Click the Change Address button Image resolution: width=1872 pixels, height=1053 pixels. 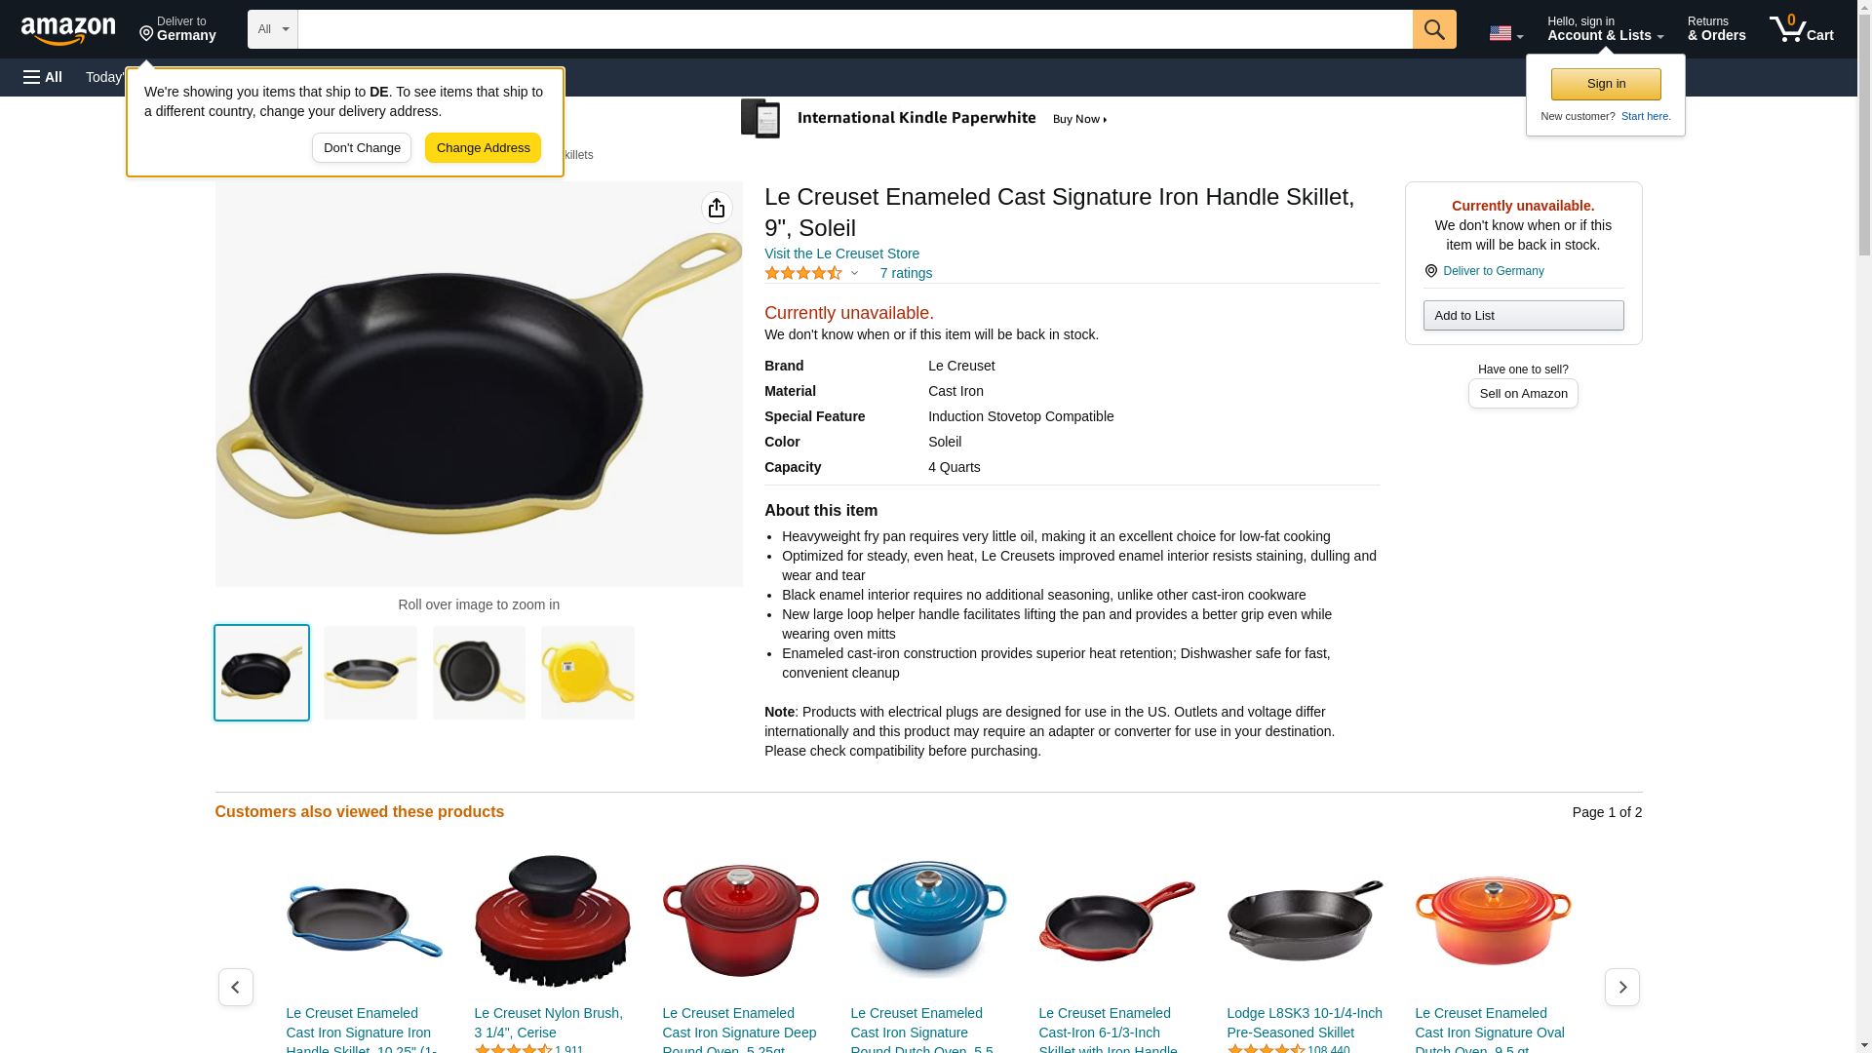483,148
